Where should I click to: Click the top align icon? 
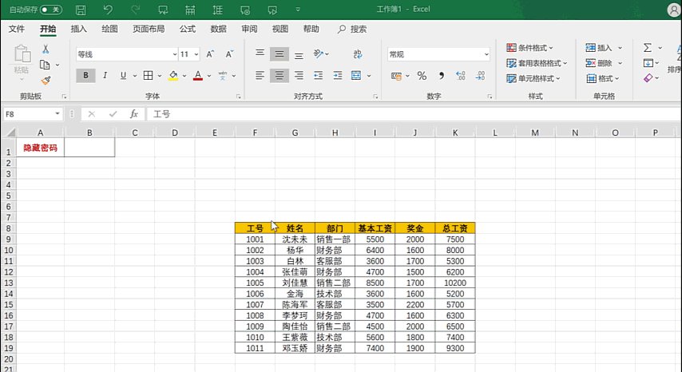(260, 54)
